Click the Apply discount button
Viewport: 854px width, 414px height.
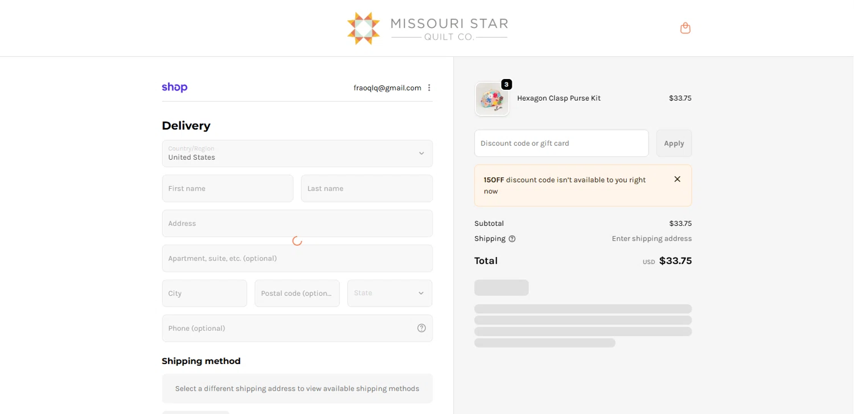(674, 143)
